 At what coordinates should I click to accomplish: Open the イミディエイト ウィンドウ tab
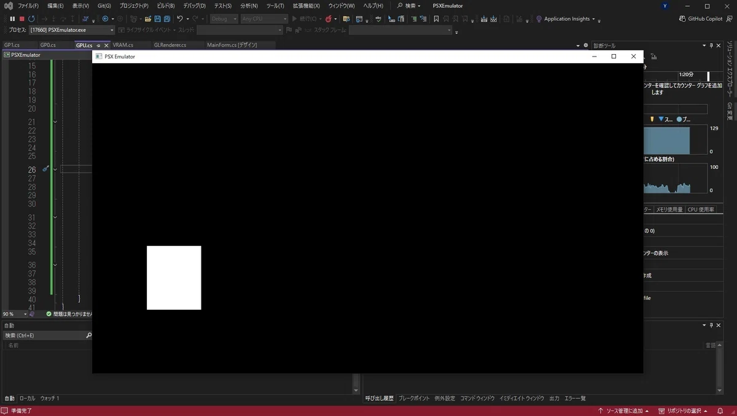tap(521, 398)
